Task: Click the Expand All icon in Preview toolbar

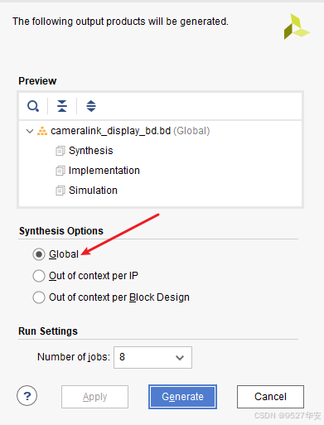Action: click(x=91, y=106)
